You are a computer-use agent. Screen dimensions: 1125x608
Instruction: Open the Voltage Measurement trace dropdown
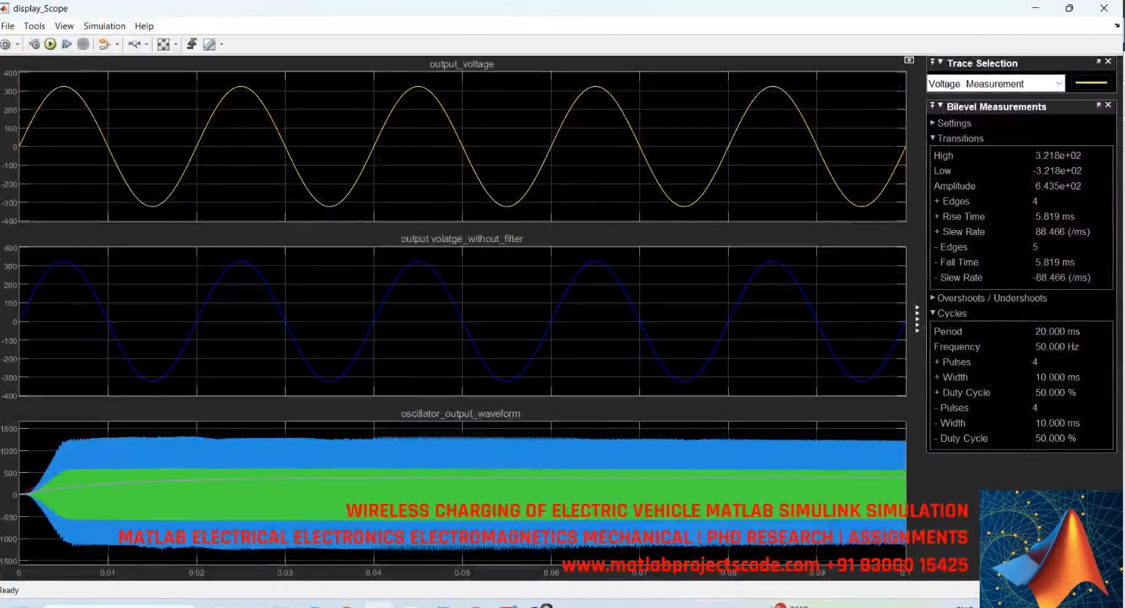click(1058, 83)
